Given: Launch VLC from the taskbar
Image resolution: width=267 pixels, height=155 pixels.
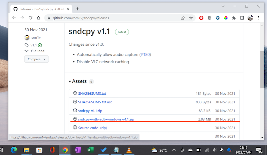Looking at the screenshot, I should click(129, 150).
